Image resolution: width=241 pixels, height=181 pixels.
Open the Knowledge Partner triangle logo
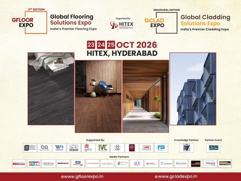pos(187,148)
